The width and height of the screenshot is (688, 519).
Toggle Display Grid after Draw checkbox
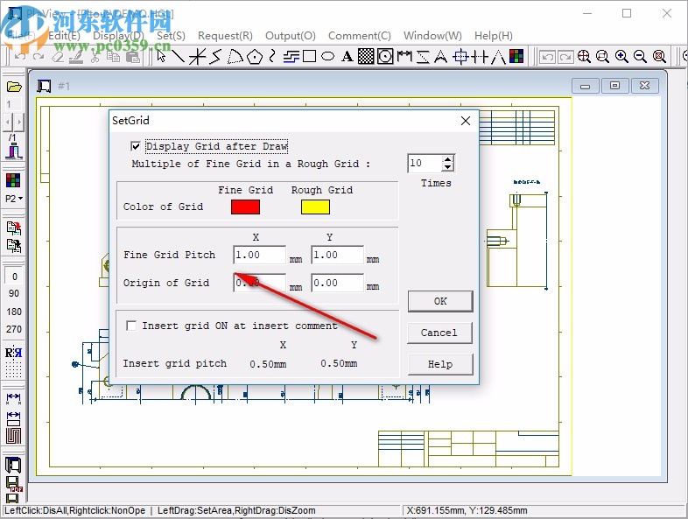click(x=136, y=146)
